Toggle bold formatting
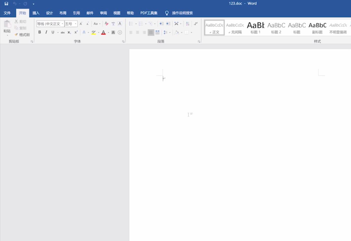The height and width of the screenshot is (241, 351). [39, 32]
